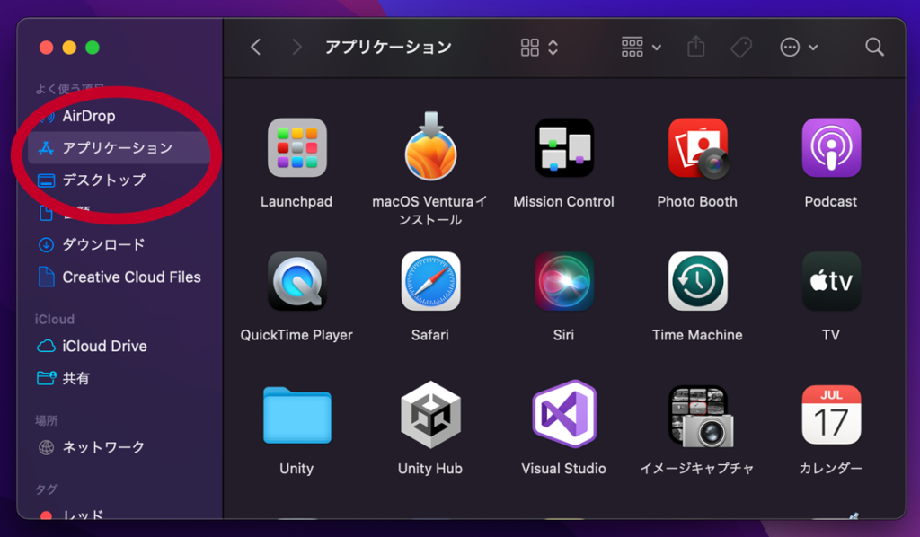Open the Time Machine app icon
The height and width of the screenshot is (537, 920).
697,281
